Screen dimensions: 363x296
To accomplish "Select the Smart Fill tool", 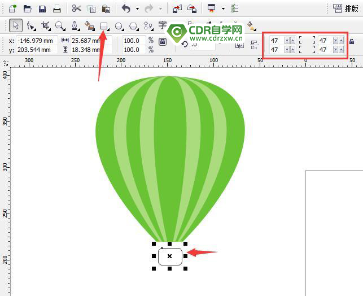I will pos(89,26).
